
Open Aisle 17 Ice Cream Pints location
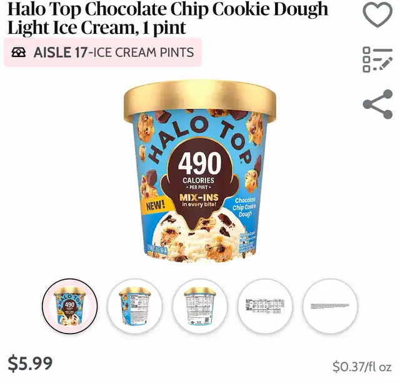[102, 53]
